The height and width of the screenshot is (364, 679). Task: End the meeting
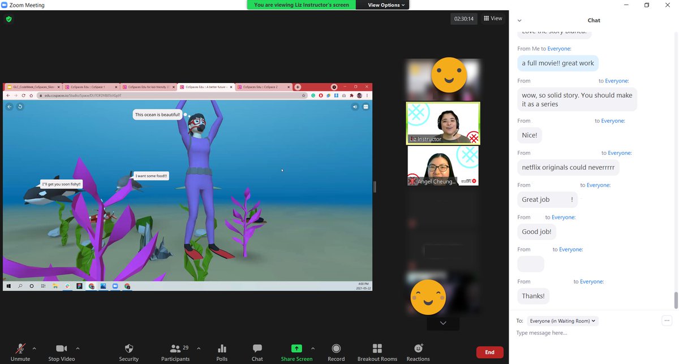(489, 352)
